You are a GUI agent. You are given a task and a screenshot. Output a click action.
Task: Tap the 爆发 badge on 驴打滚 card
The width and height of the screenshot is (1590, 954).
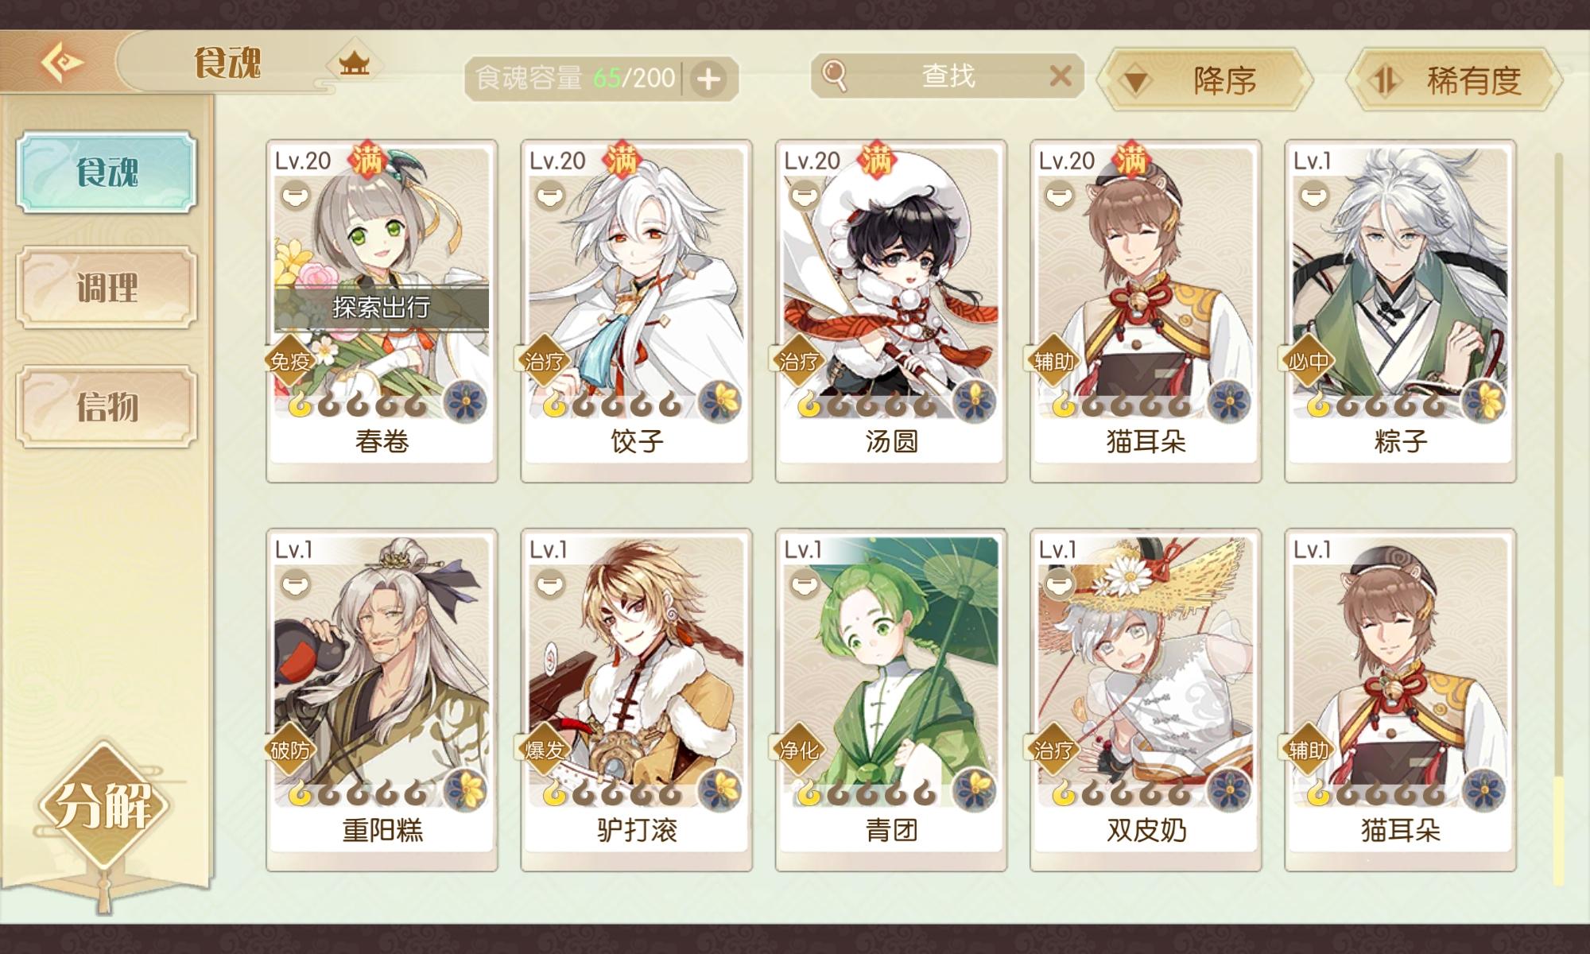pos(545,750)
